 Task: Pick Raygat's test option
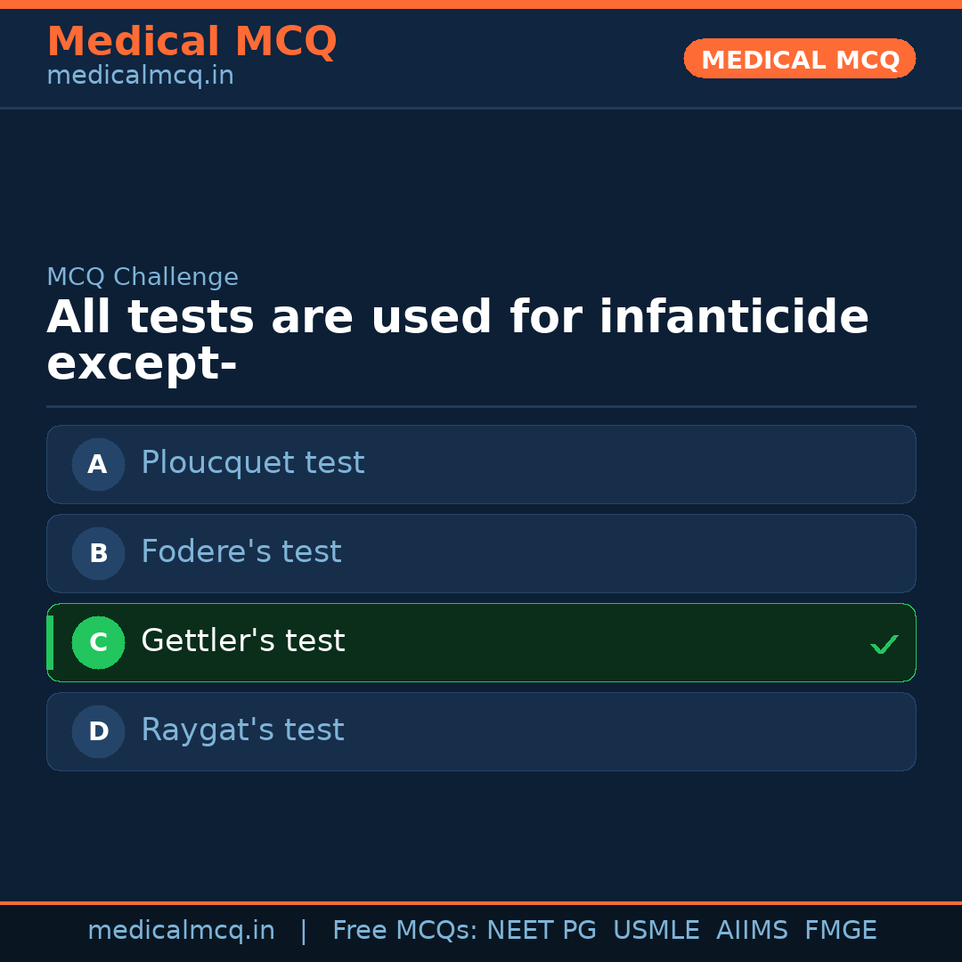point(242,730)
